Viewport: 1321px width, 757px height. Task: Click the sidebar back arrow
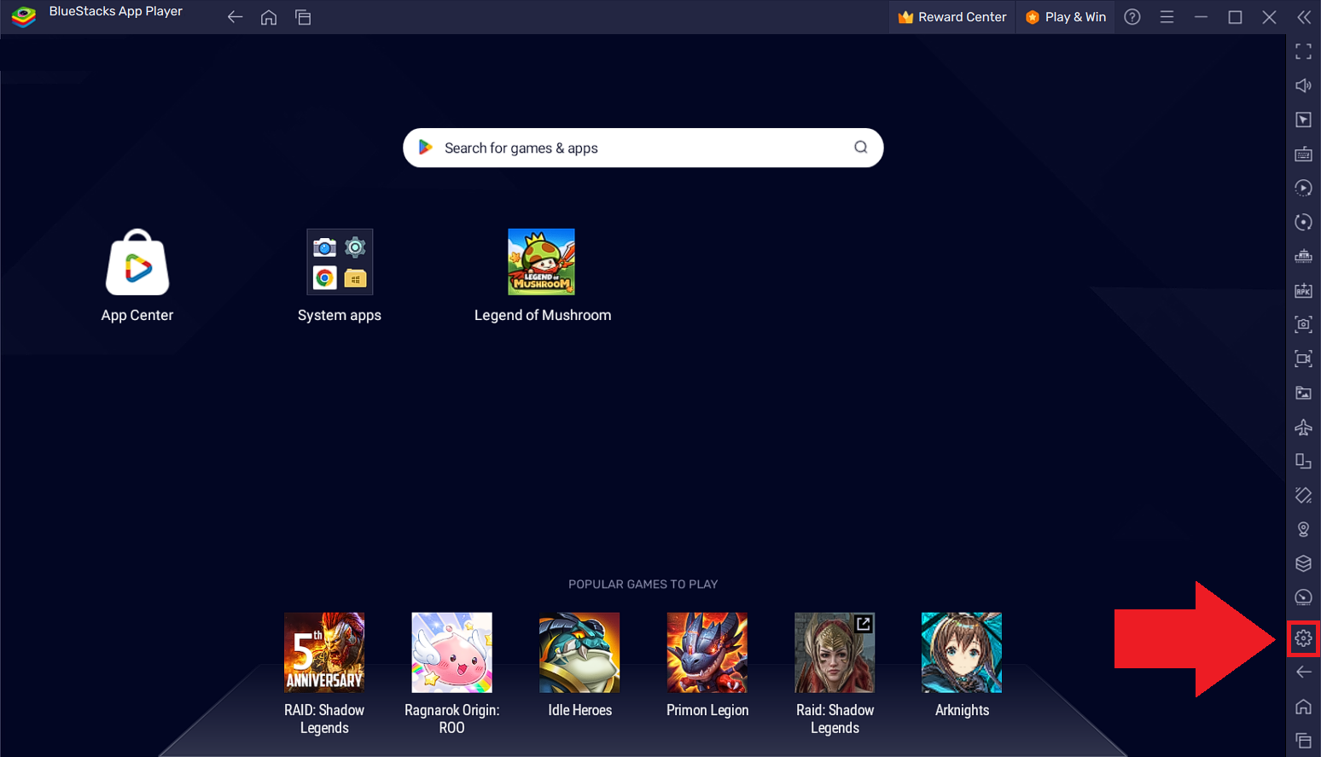point(1303,673)
